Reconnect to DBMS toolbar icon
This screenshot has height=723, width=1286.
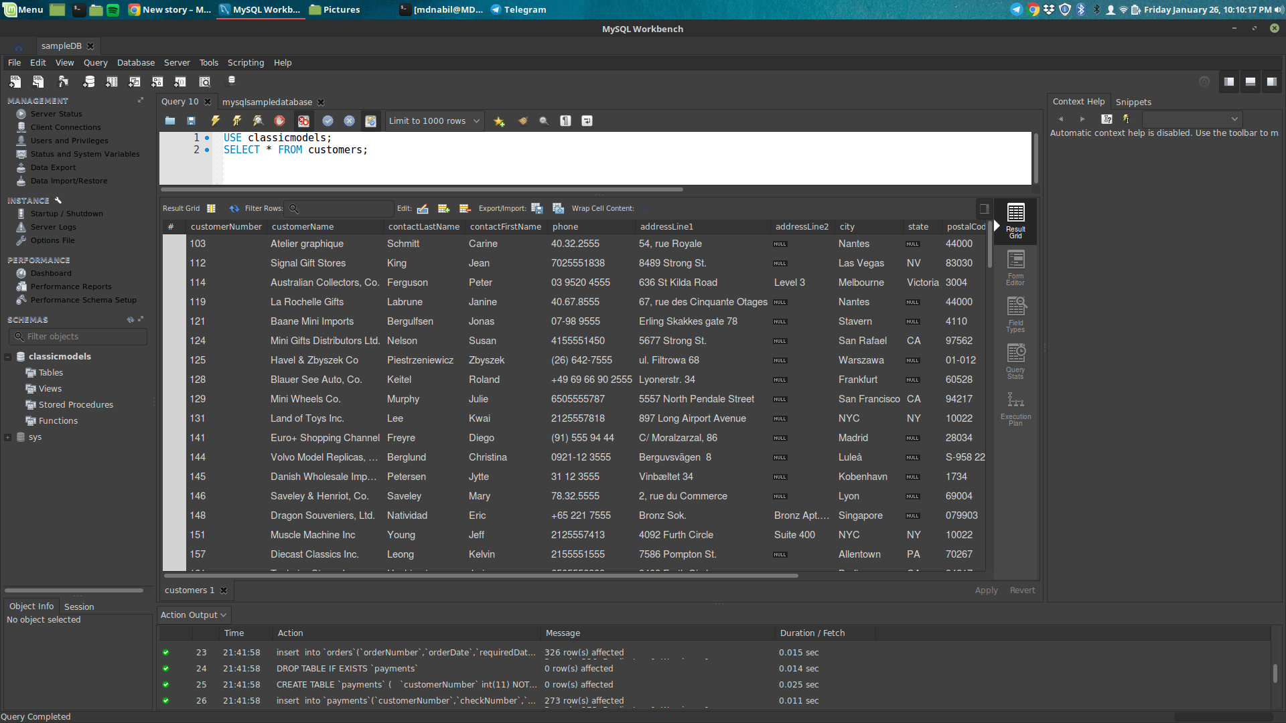pos(232,81)
